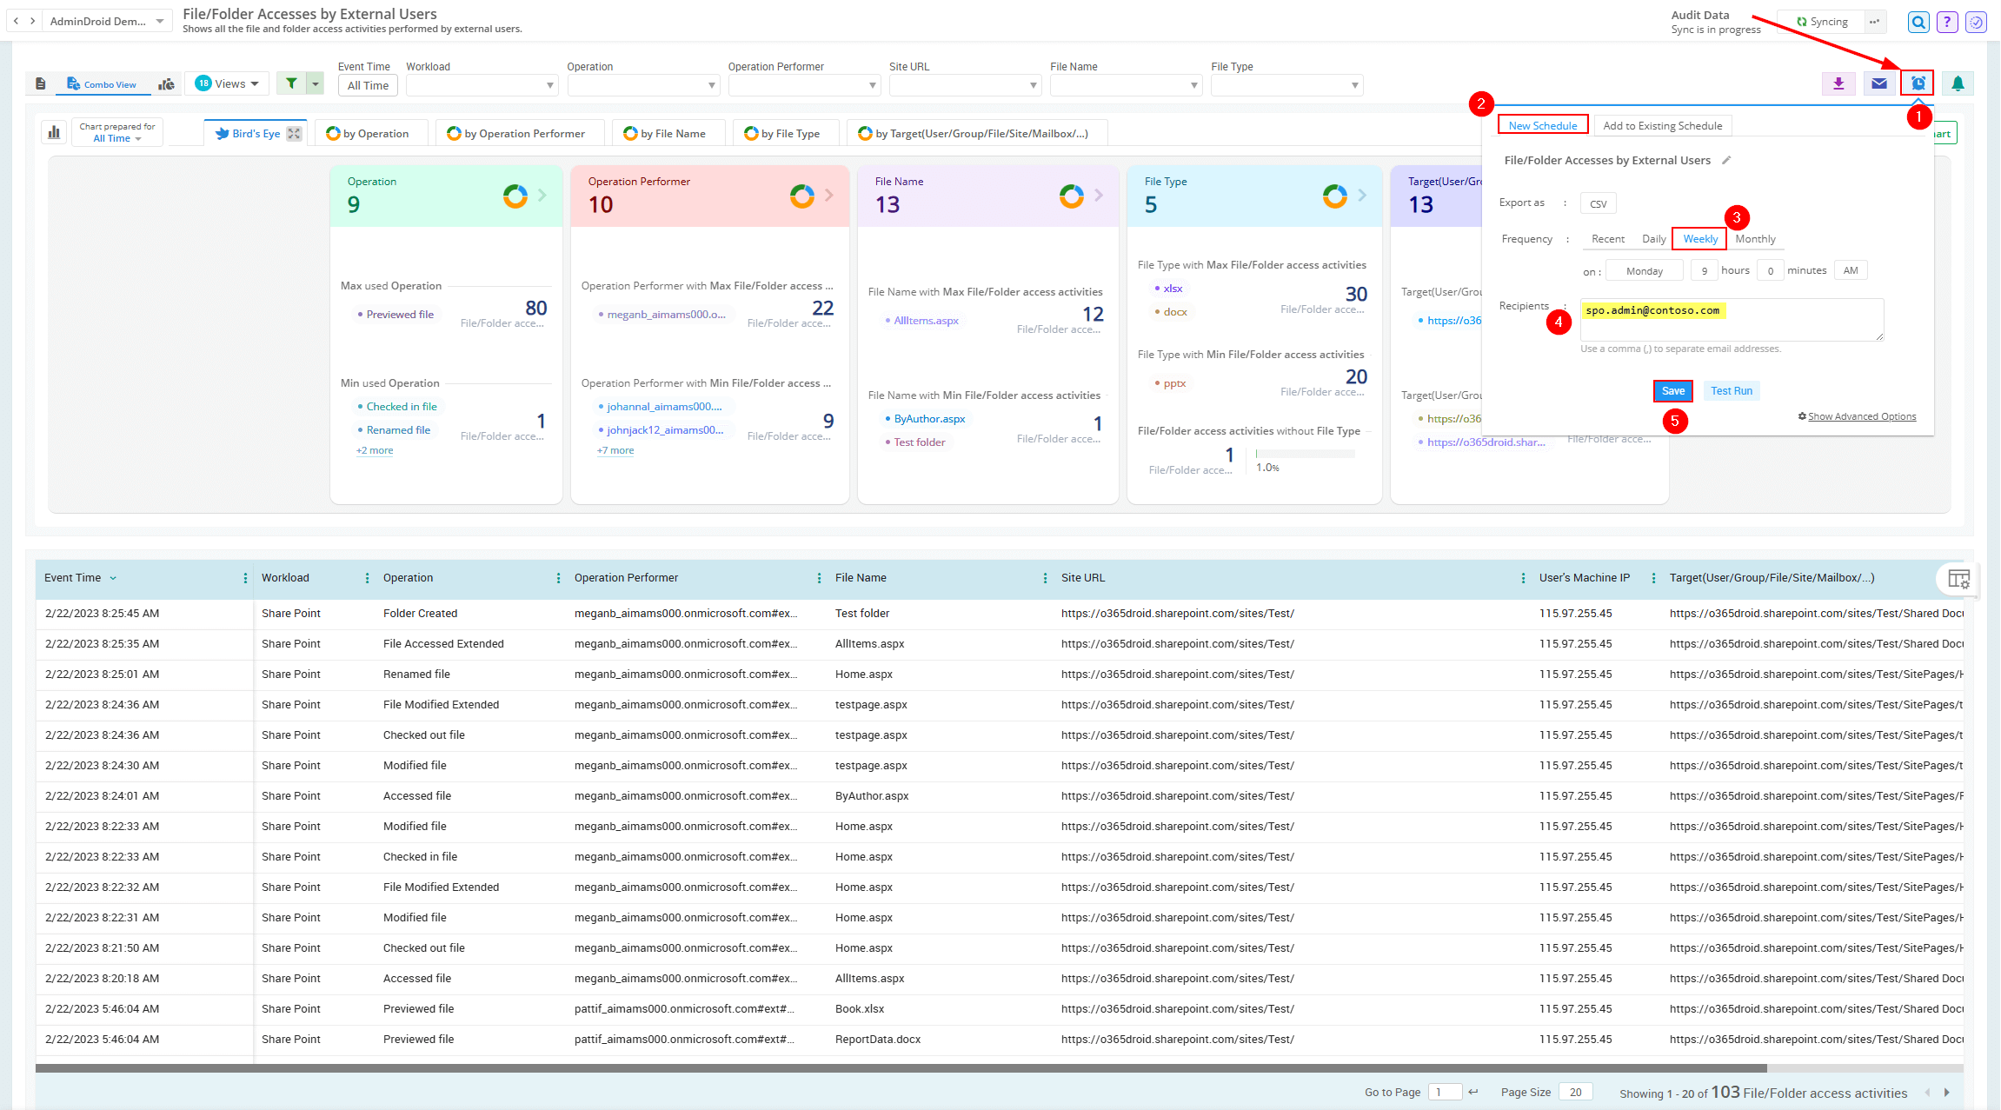The width and height of the screenshot is (2001, 1110).
Task: Click the purple download export icon
Action: pyautogui.click(x=1839, y=83)
